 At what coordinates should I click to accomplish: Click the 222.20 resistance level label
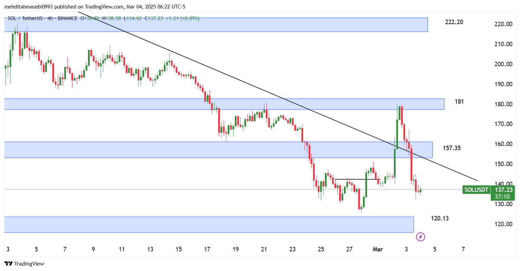(454, 22)
